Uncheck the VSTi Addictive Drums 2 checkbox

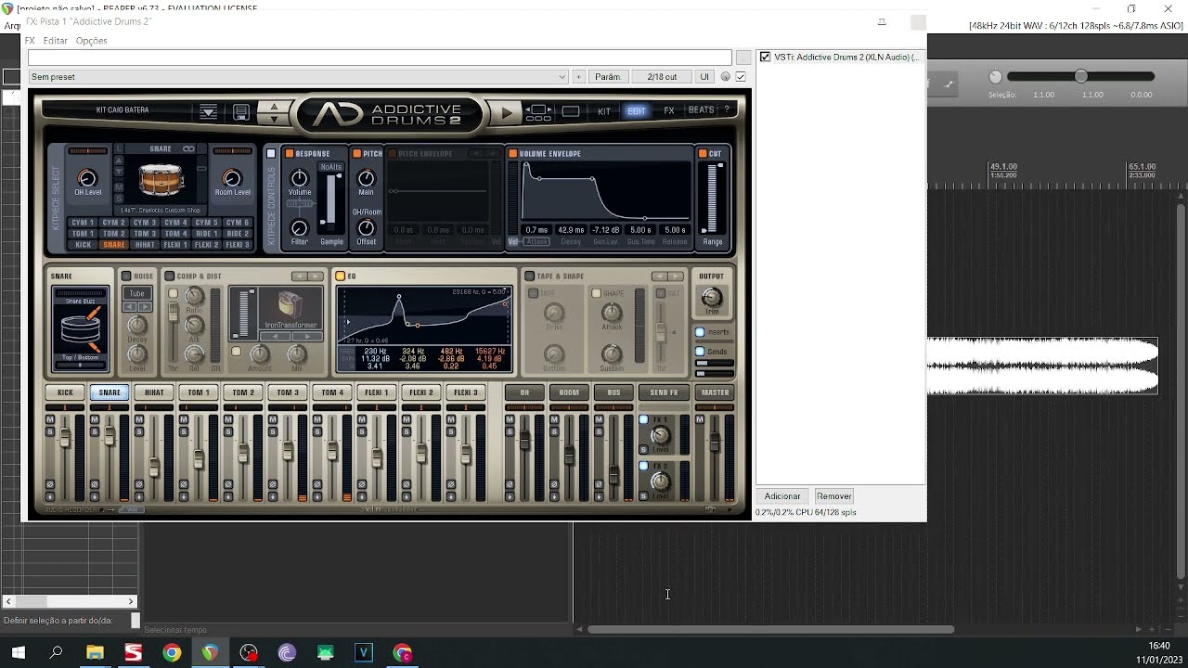pos(765,58)
